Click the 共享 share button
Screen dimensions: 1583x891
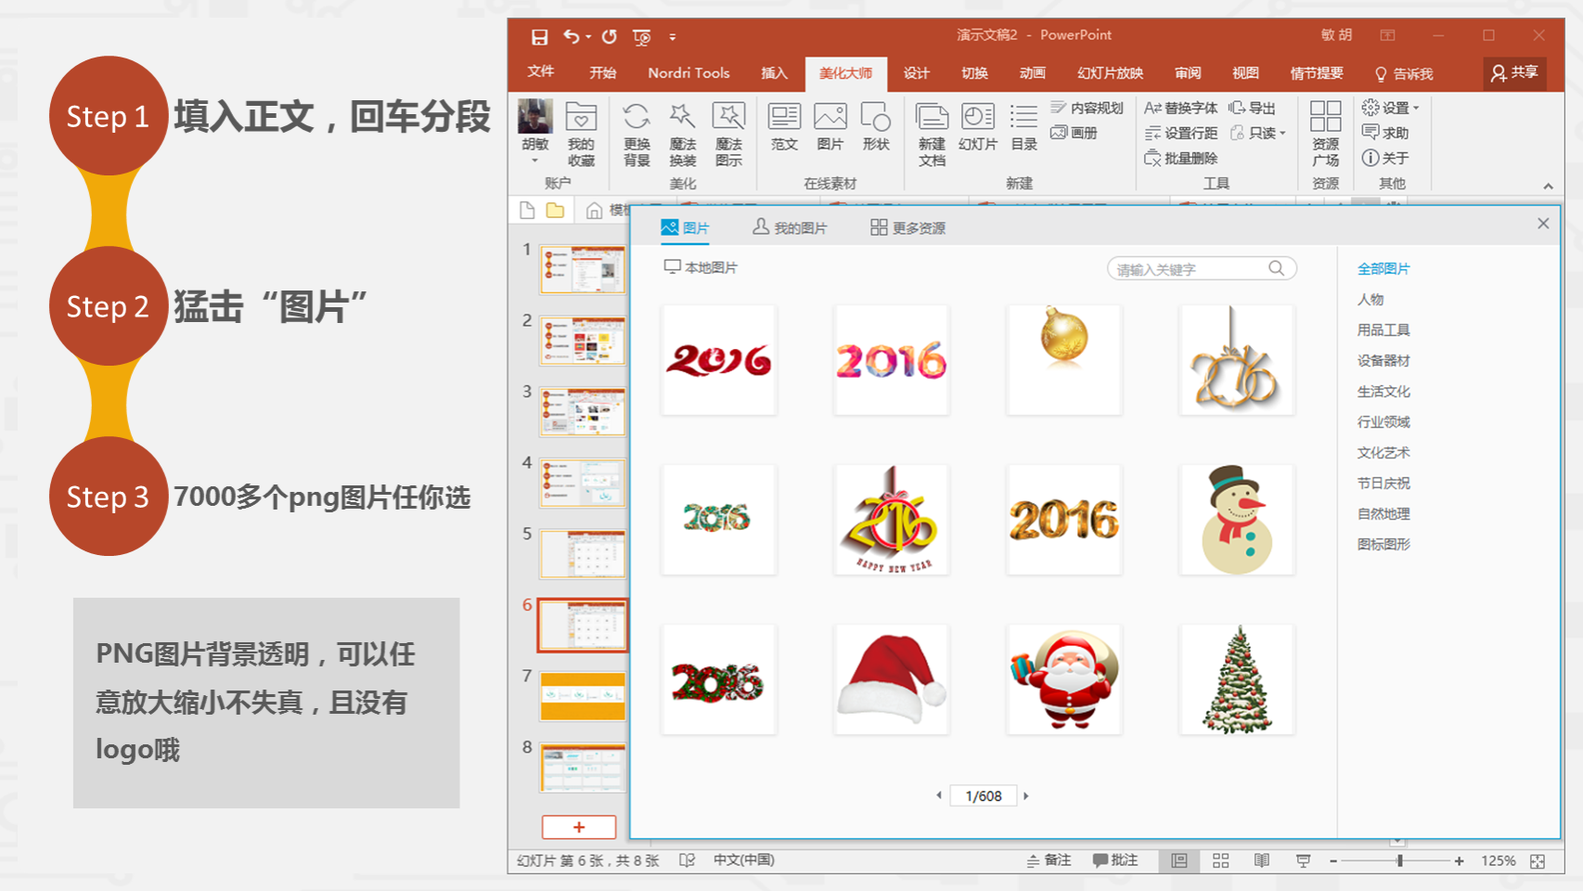pos(1514,72)
